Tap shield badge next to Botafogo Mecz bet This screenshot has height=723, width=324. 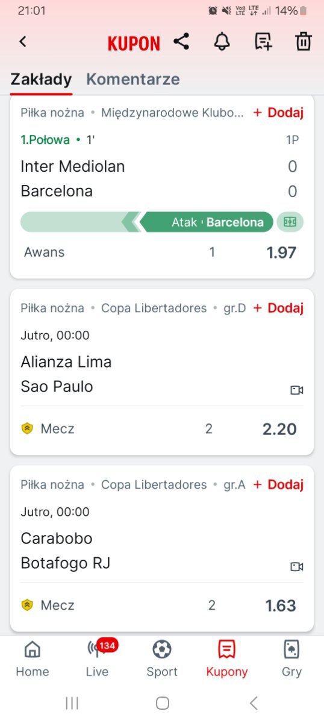pos(27,606)
